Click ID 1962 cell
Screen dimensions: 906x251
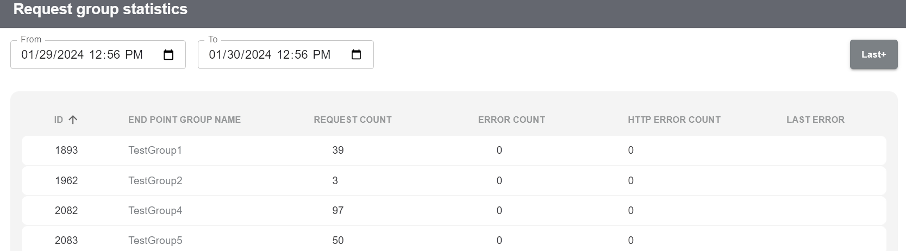[66, 181]
